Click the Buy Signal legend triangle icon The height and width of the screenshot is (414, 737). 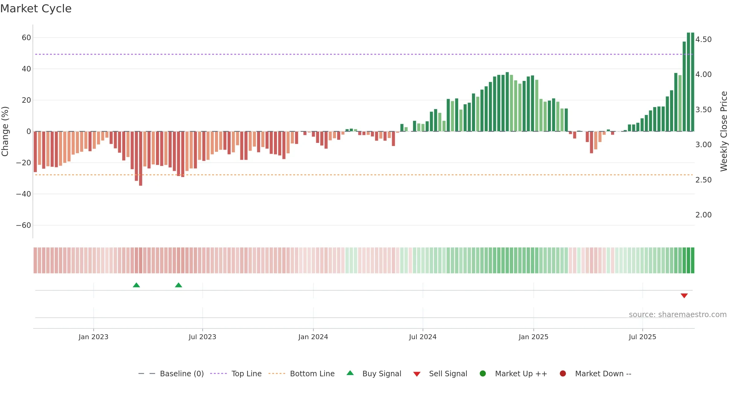coord(350,373)
